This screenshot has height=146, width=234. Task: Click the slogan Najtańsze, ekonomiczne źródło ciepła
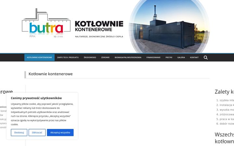(x=99, y=36)
